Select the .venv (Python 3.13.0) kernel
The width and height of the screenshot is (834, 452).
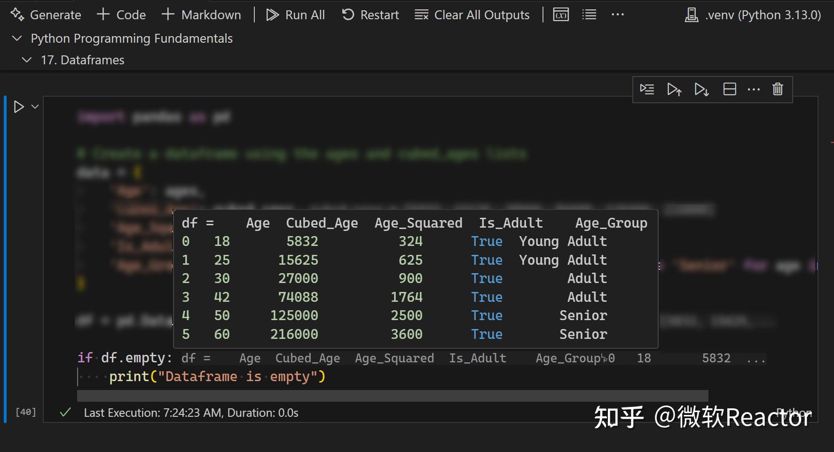pyautogui.click(x=751, y=15)
